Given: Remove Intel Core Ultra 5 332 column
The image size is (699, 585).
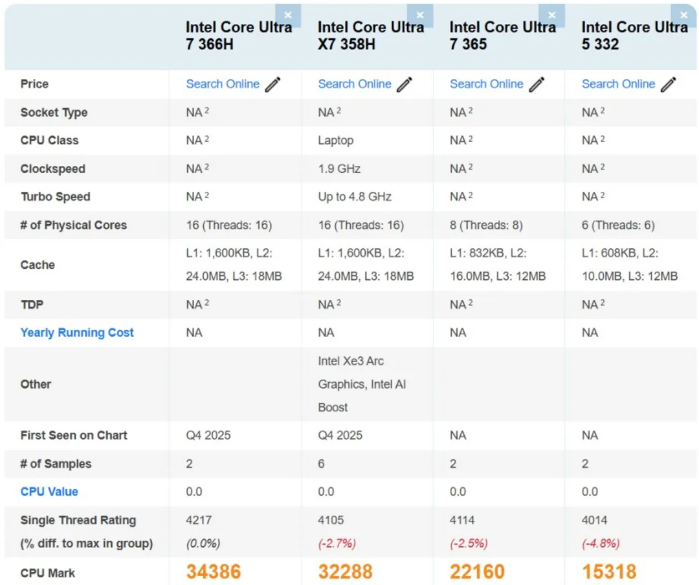Looking at the screenshot, I should tap(683, 15).
